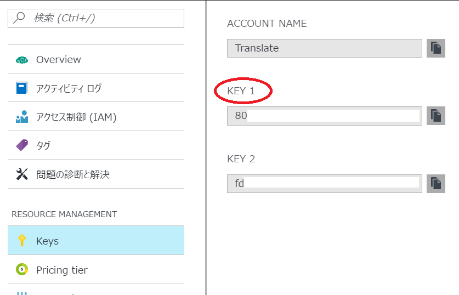Open the Overview menu item
The image size is (459, 295).
point(96,59)
